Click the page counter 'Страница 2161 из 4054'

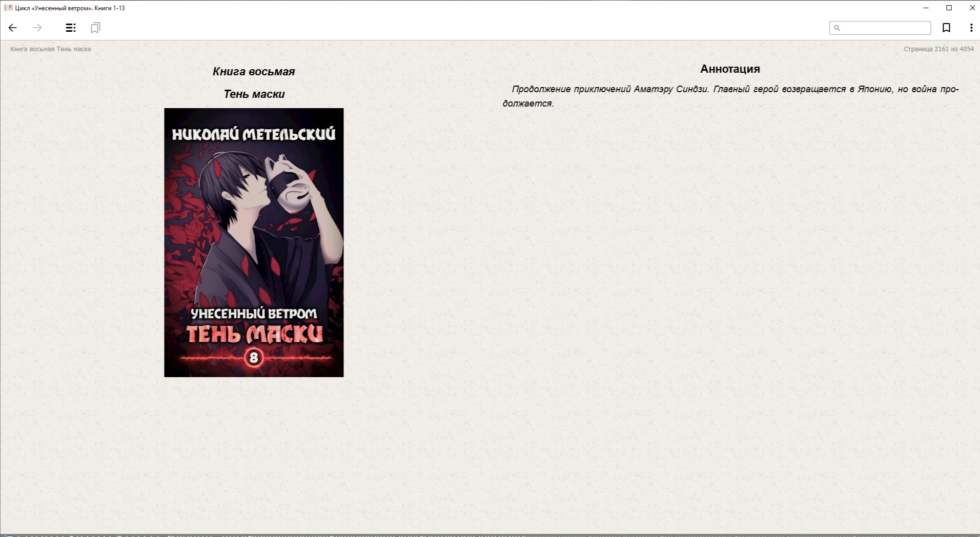point(938,49)
